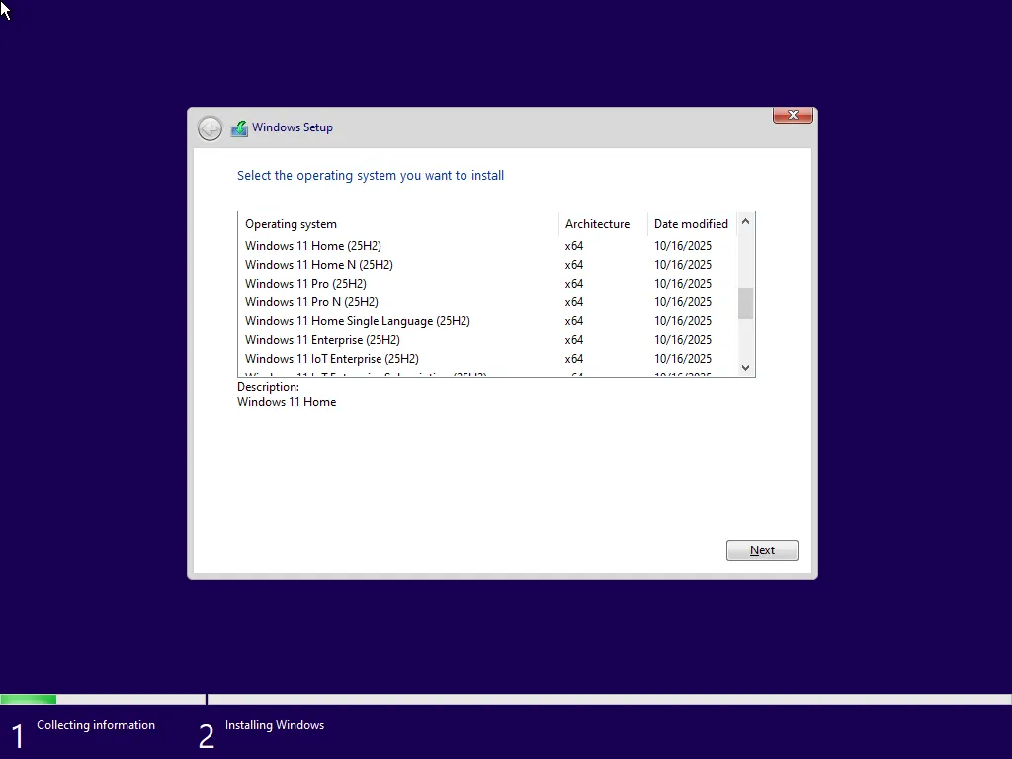This screenshot has width=1012, height=759.
Task: Sort by the Architecture column header
Action: pos(599,223)
